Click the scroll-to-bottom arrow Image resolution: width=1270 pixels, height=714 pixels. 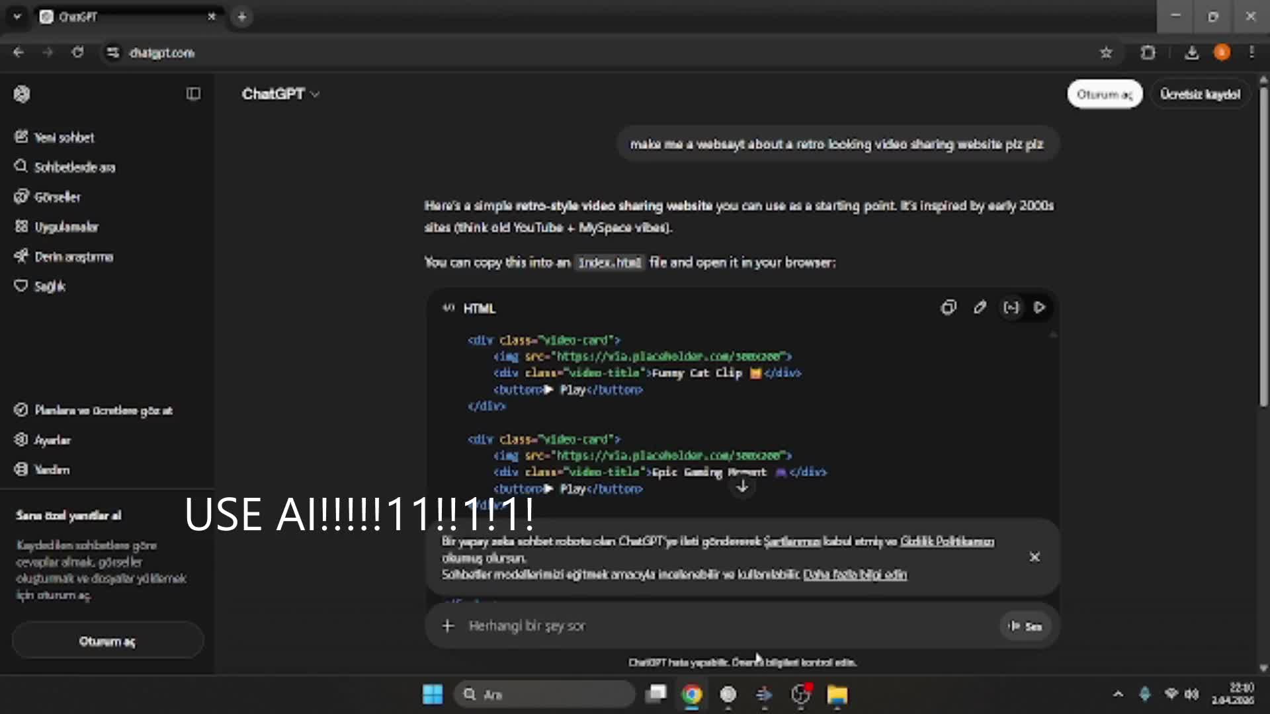coord(742,487)
